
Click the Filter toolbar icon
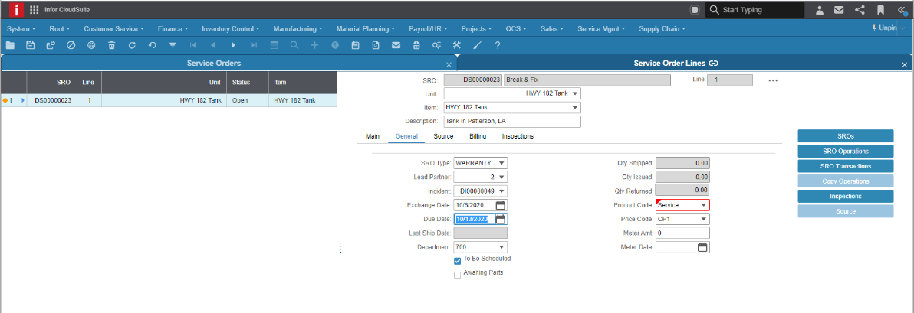tap(173, 45)
